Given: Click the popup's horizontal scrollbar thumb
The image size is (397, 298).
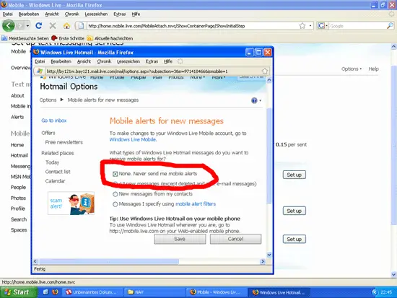Looking at the screenshot, I should point(109,261).
